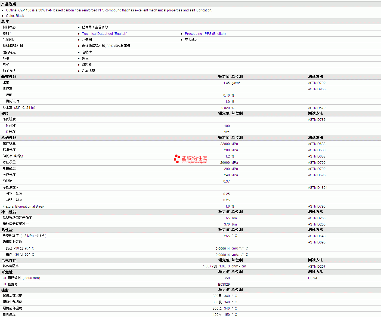Click the V-0 flame rating value

(x=227, y=278)
